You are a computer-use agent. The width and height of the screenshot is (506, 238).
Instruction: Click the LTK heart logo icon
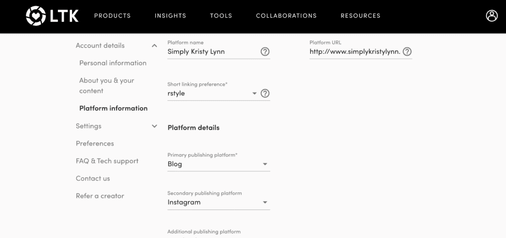coord(35,16)
